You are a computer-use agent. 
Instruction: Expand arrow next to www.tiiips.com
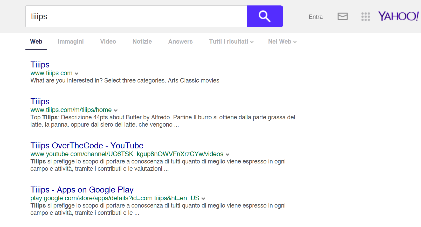pyautogui.click(x=77, y=74)
